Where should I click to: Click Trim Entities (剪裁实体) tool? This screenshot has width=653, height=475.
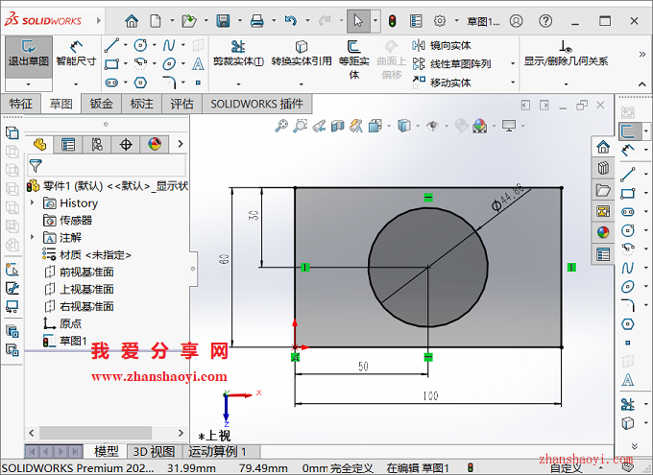click(x=238, y=54)
